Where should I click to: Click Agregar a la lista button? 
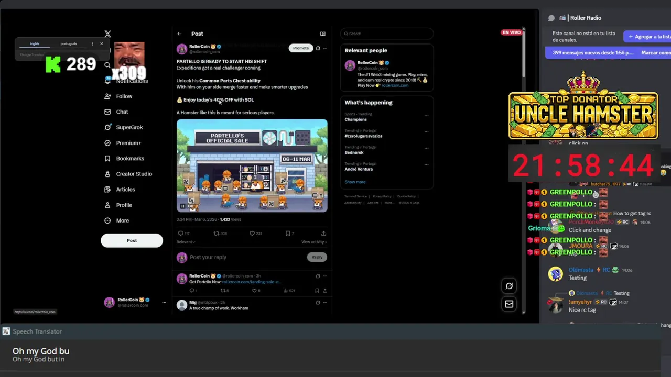point(647,37)
